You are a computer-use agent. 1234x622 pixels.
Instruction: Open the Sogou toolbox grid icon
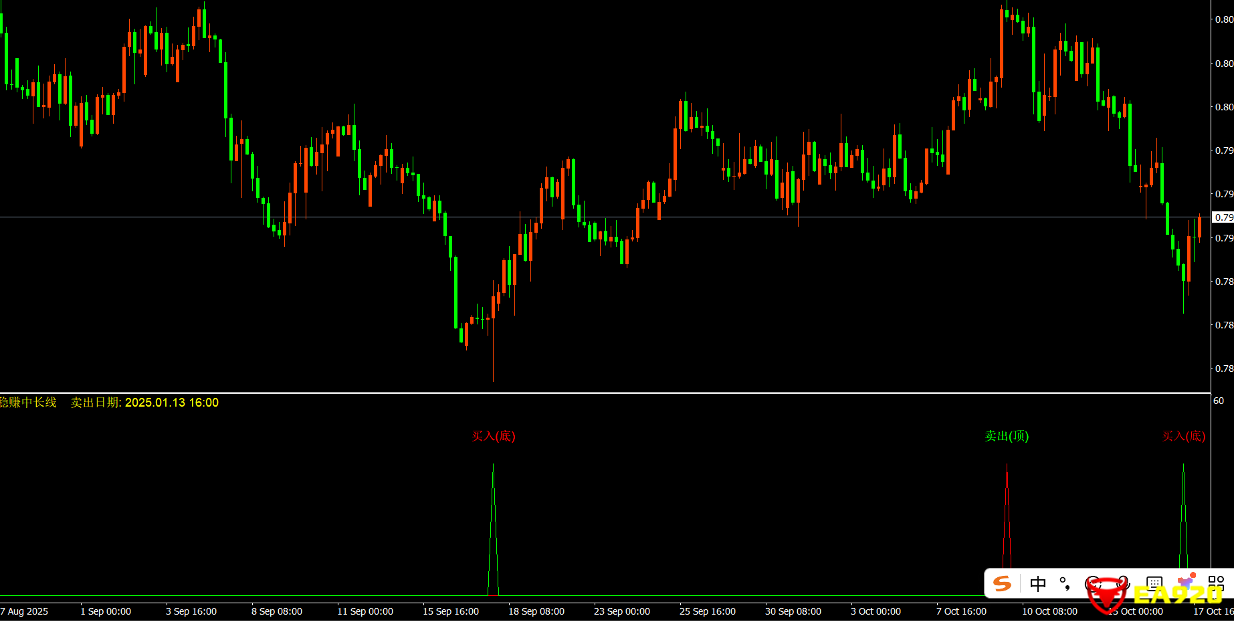(x=1216, y=583)
